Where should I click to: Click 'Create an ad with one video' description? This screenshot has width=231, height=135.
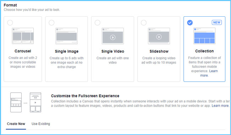(113, 60)
